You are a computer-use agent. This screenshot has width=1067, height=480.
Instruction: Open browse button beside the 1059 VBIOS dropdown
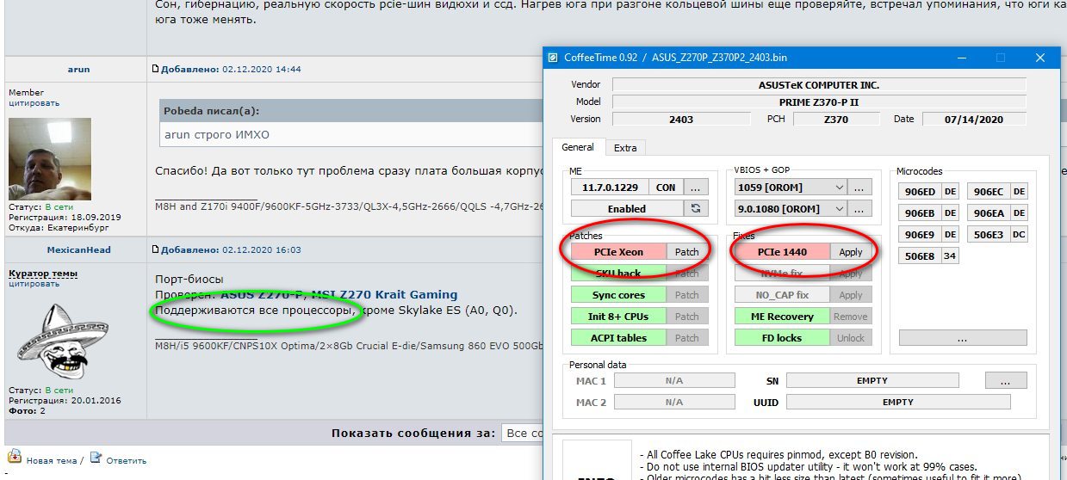click(859, 187)
